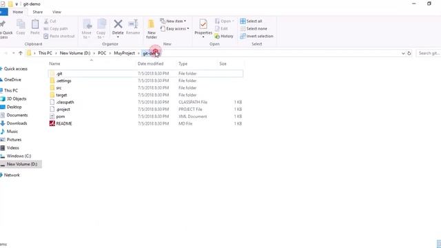Viewport: 441px width, 248px height.
Task: Select This PC in navigation pane
Action: click(11, 90)
